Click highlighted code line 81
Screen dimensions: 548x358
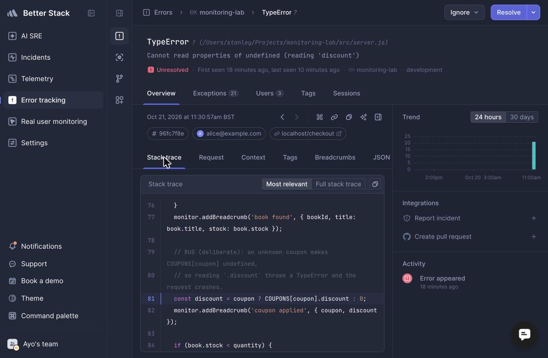(x=262, y=299)
